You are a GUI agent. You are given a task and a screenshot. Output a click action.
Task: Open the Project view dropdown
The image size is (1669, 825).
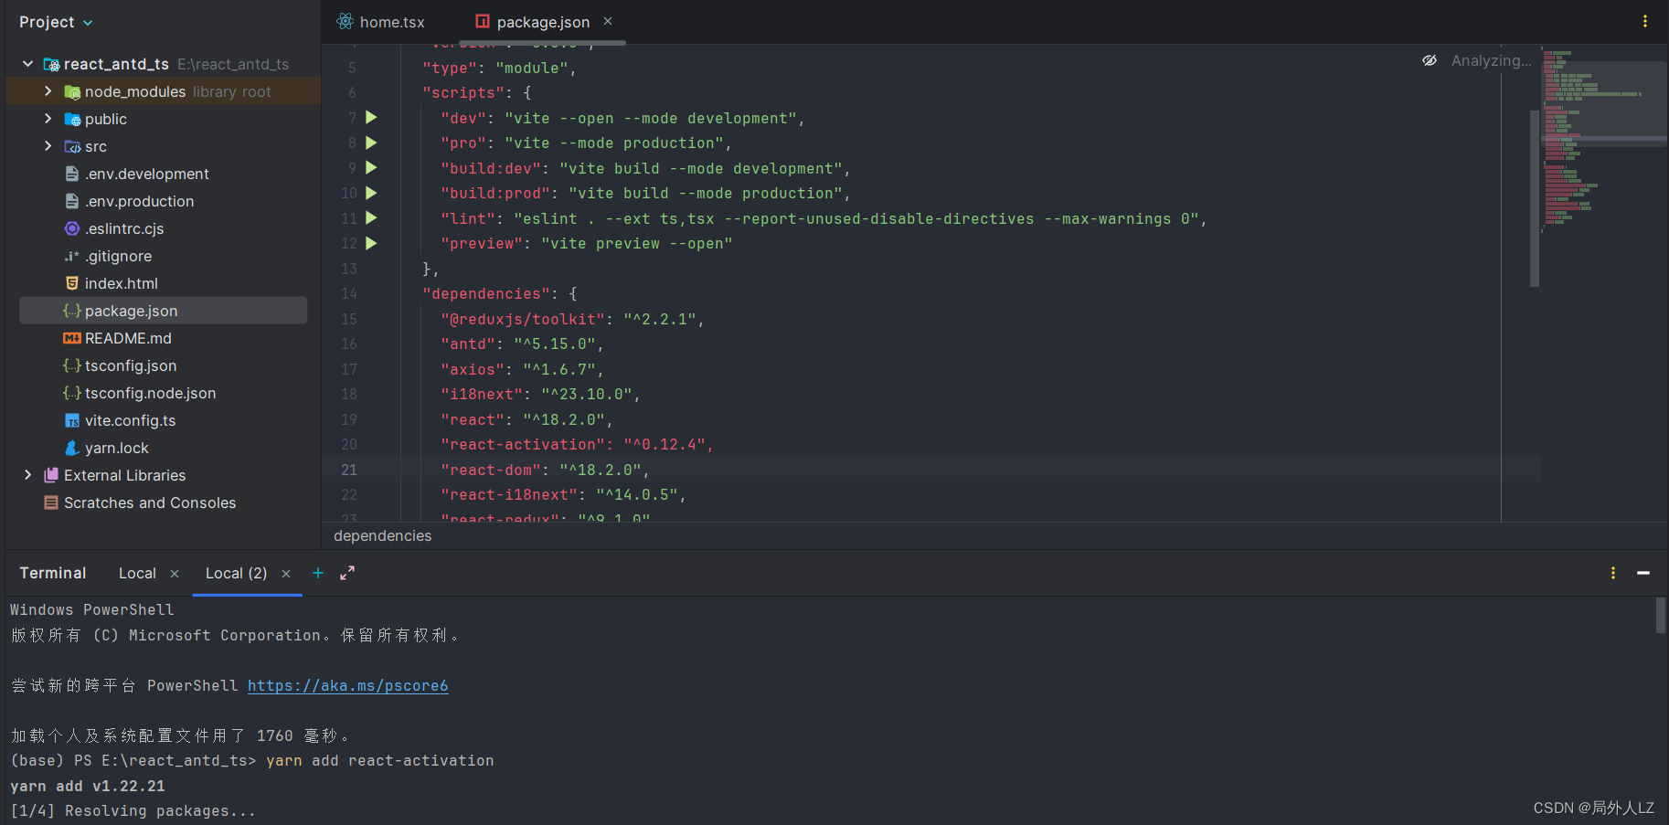tap(56, 22)
